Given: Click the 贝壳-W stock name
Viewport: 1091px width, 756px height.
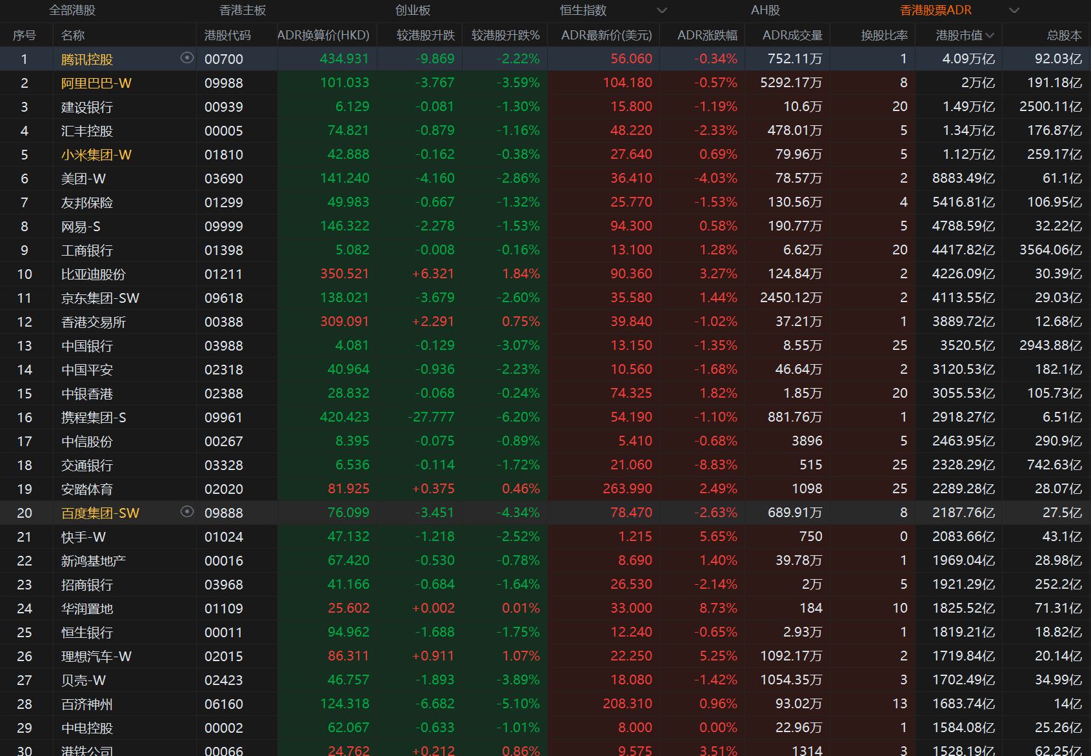Looking at the screenshot, I should (x=83, y=680).
